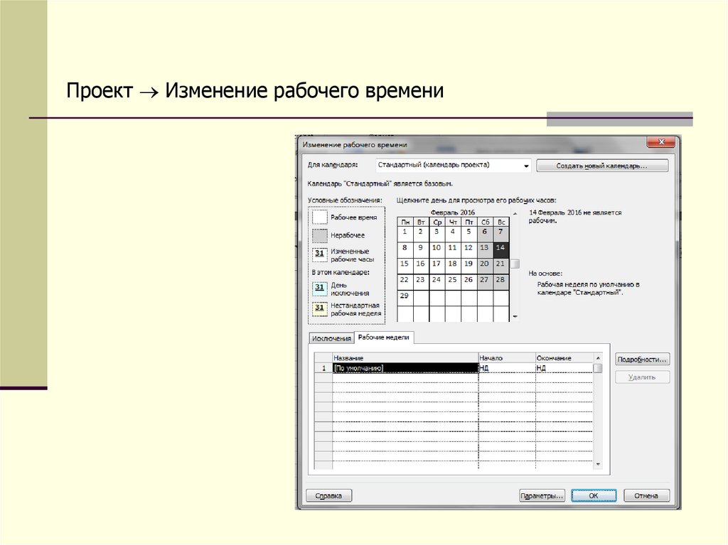Image resolution: width=728 pixels, height=545 pixels.
Task: Click Измененные рабочие часы legend icon
Action: (x=320, y=254)
